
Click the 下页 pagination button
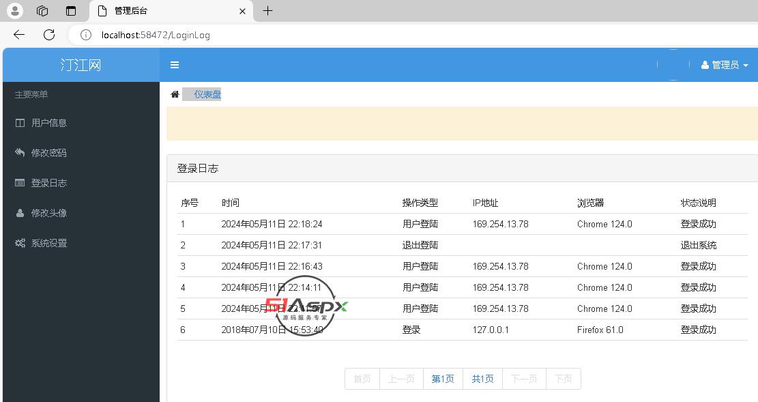563,379
